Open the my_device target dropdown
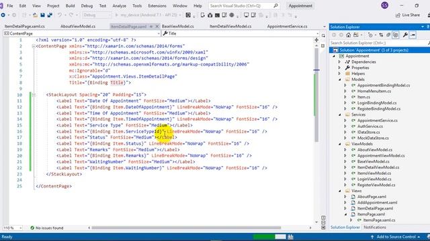This screenshot has height=241, width=430. 180,15
